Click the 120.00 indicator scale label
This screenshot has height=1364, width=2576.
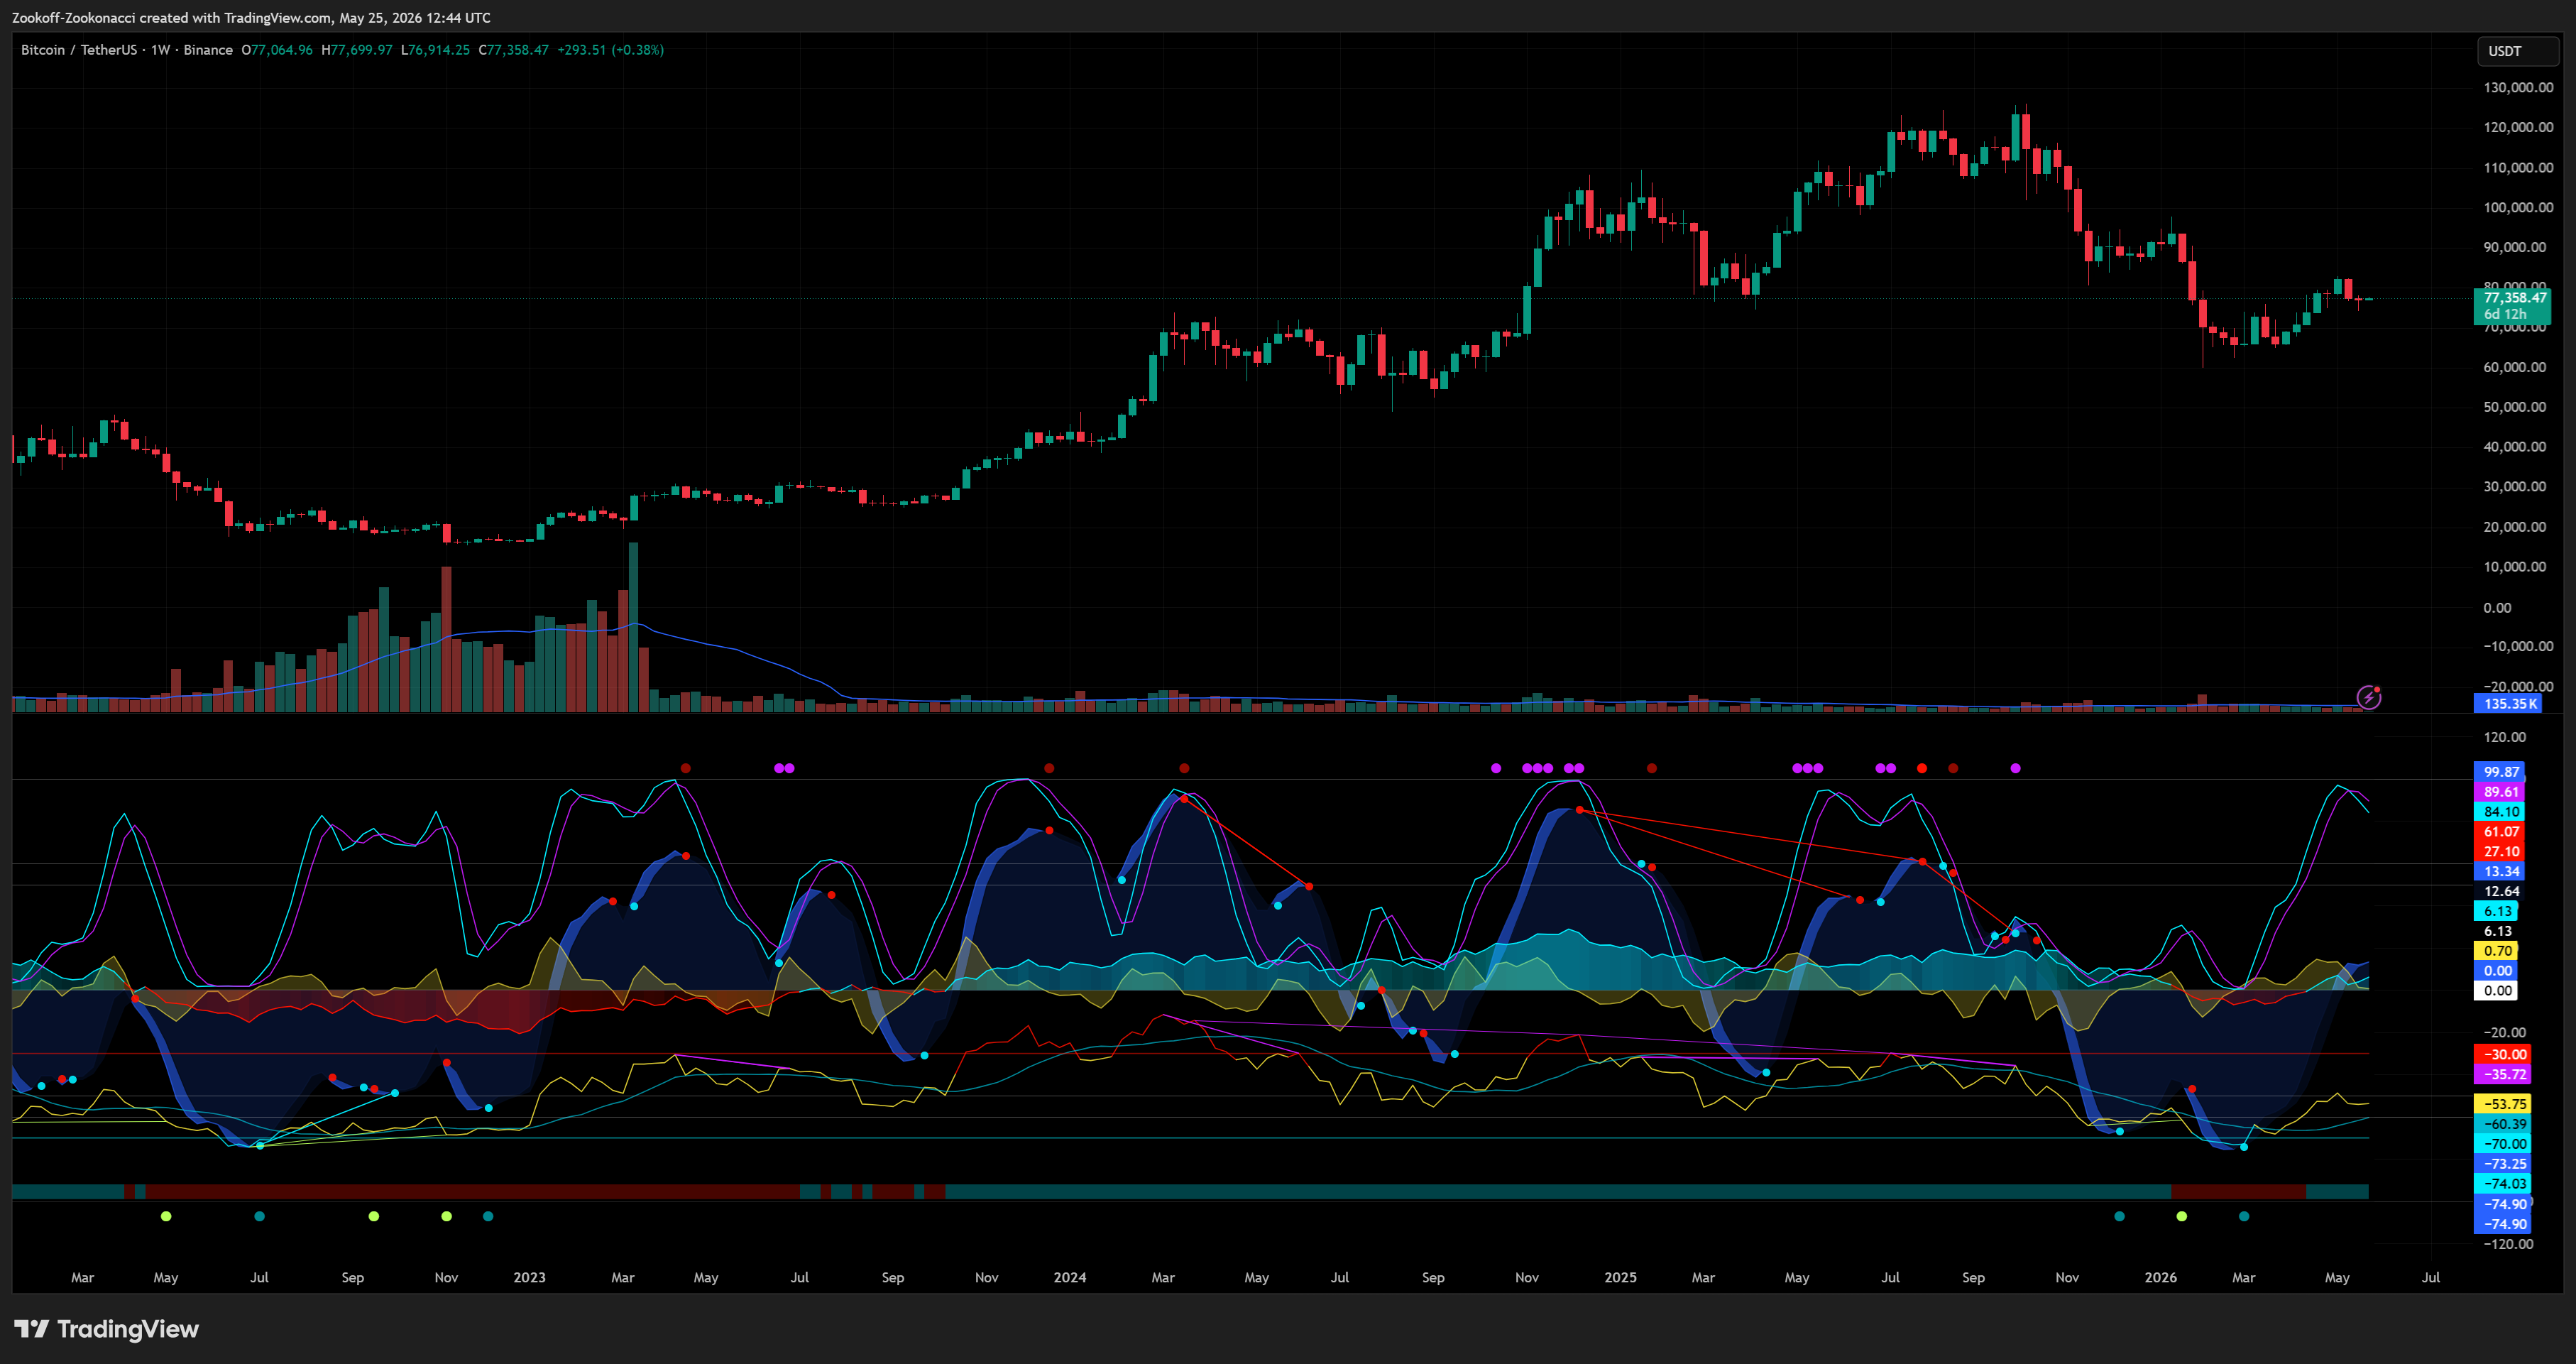tap(2505, 737)
